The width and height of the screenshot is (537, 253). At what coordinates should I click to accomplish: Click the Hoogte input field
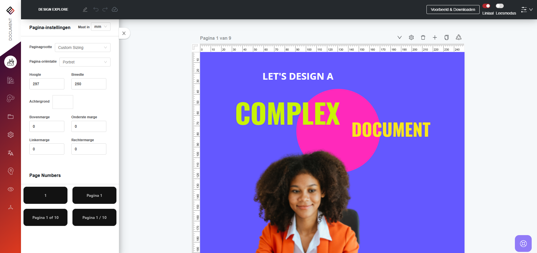coord(47,84)
